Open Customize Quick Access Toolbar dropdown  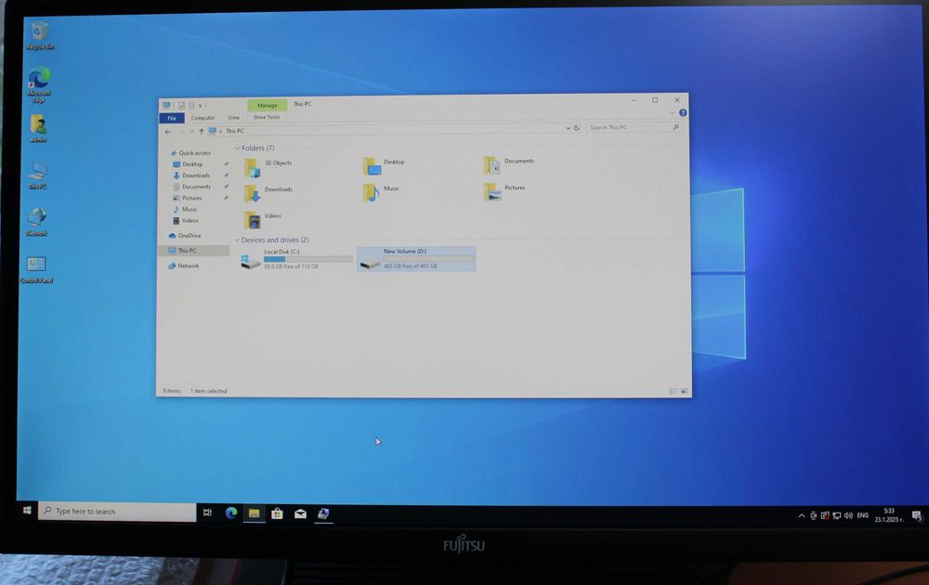[201, 106]
